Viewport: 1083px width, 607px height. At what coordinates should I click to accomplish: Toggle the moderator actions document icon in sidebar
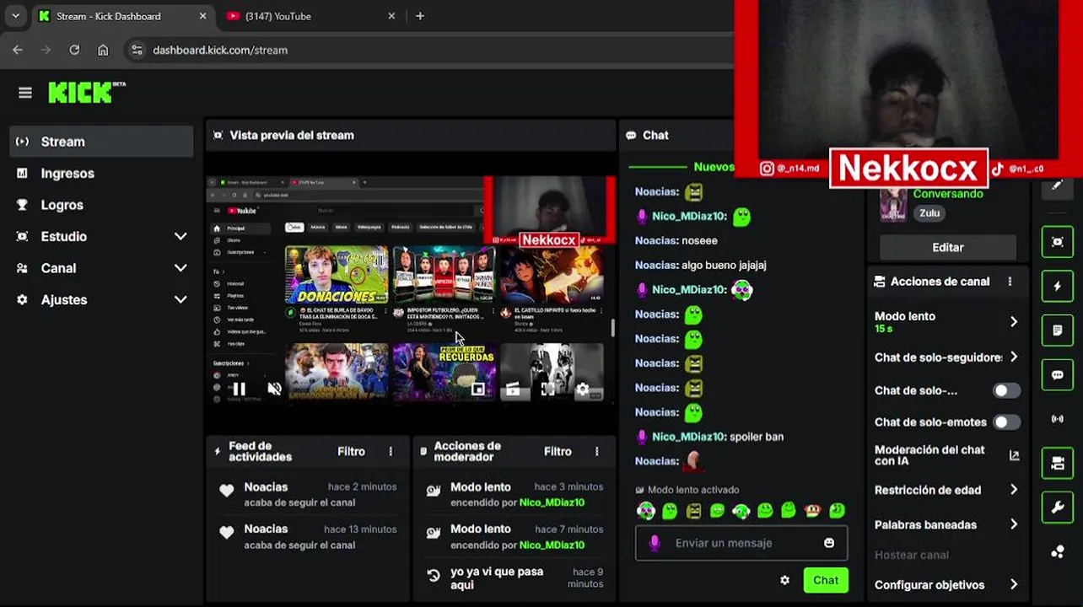coord(1058,330)
